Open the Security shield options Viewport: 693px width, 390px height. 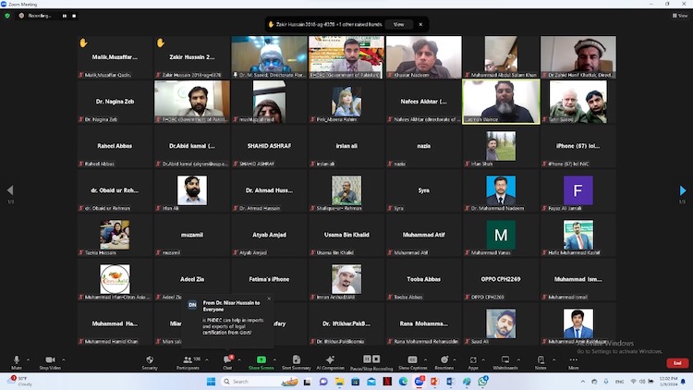[150, 361]
